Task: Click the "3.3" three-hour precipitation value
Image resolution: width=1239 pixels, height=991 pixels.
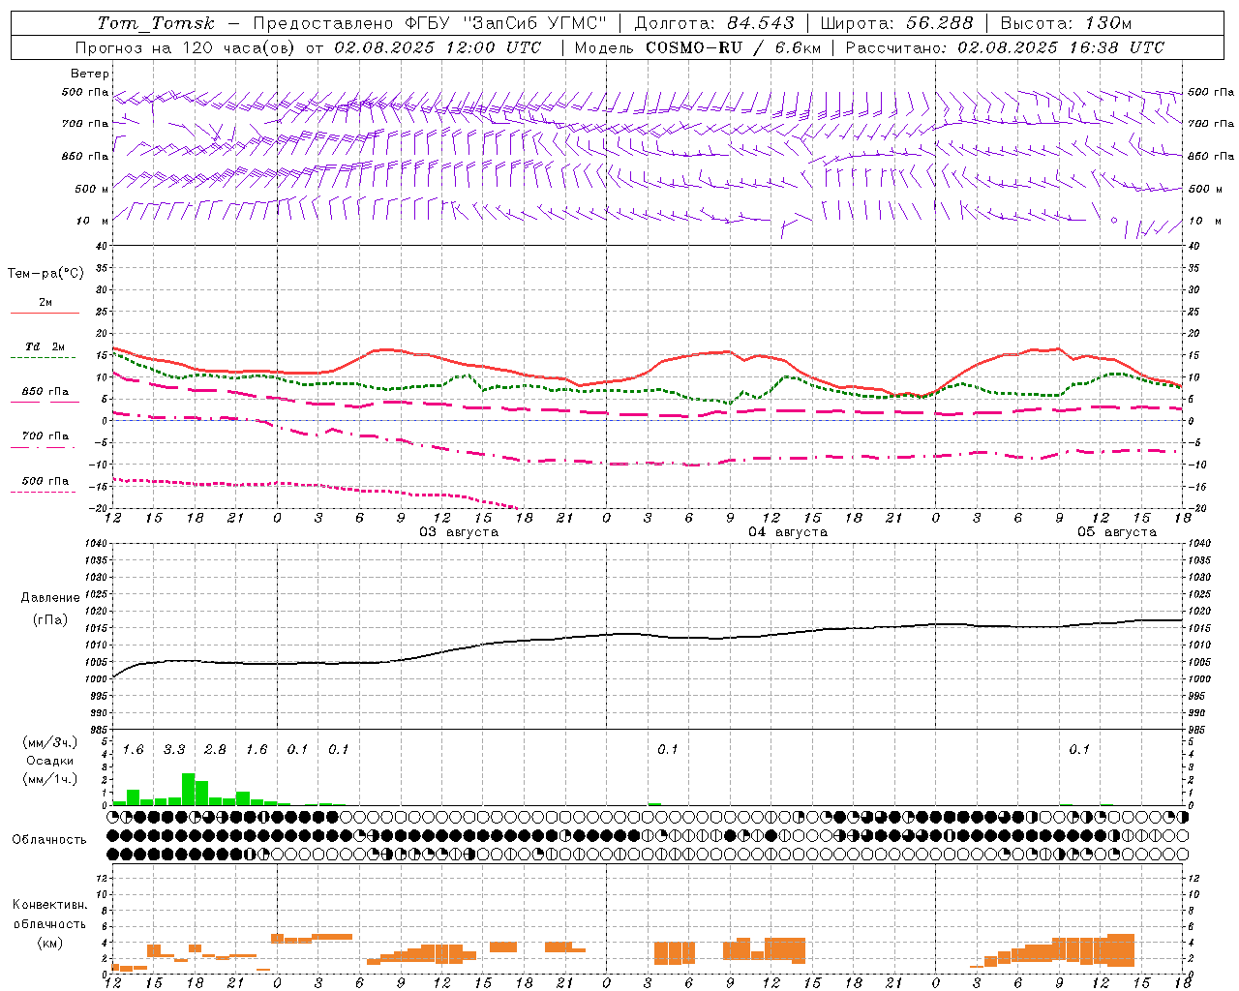Action: [x=174, y=749]
